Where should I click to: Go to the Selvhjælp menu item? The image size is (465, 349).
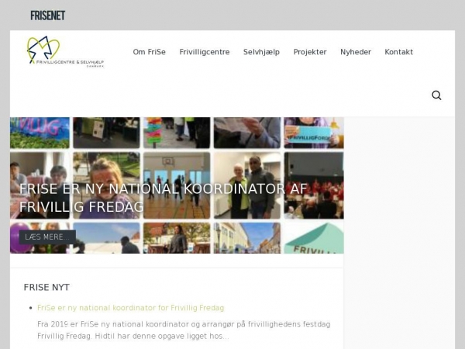[x=261, y=52]
